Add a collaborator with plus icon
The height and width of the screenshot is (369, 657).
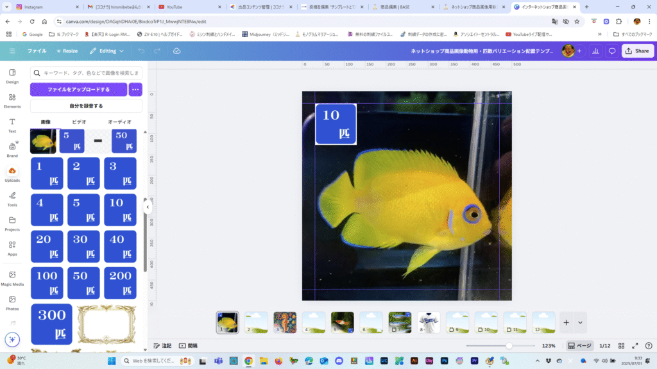click(x=579, y=51)
